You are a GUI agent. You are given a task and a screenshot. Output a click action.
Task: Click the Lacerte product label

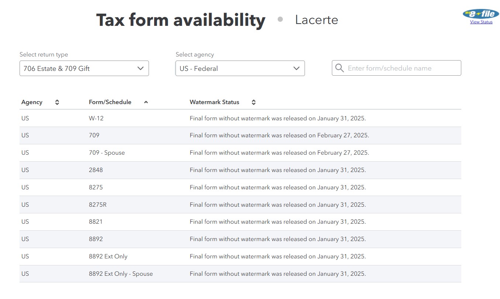pos(316,20)
